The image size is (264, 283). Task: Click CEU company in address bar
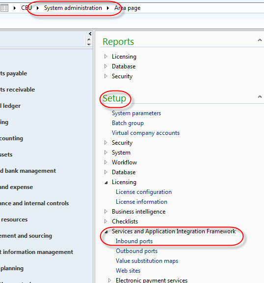coord(26,8)
